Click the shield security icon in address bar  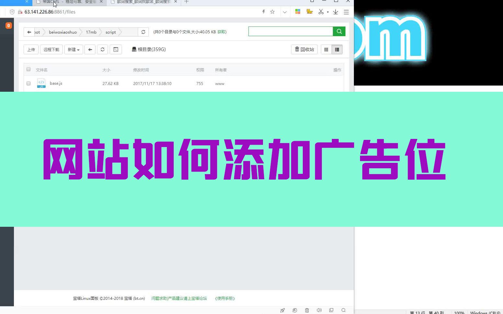tap(12, 12)
